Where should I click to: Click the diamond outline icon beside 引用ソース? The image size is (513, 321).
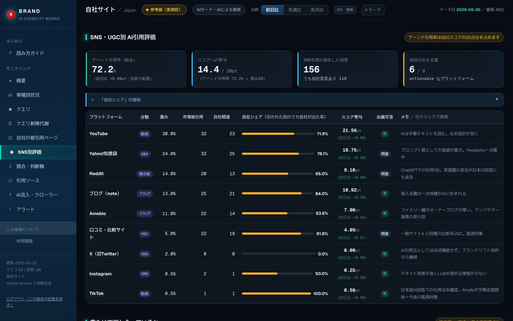click(x=10, y=181)
